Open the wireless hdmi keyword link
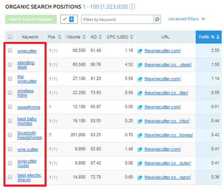Viewport: 222px width, 187px height. 26,93
